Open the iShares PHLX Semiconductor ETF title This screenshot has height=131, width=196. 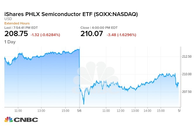point(71,14)
